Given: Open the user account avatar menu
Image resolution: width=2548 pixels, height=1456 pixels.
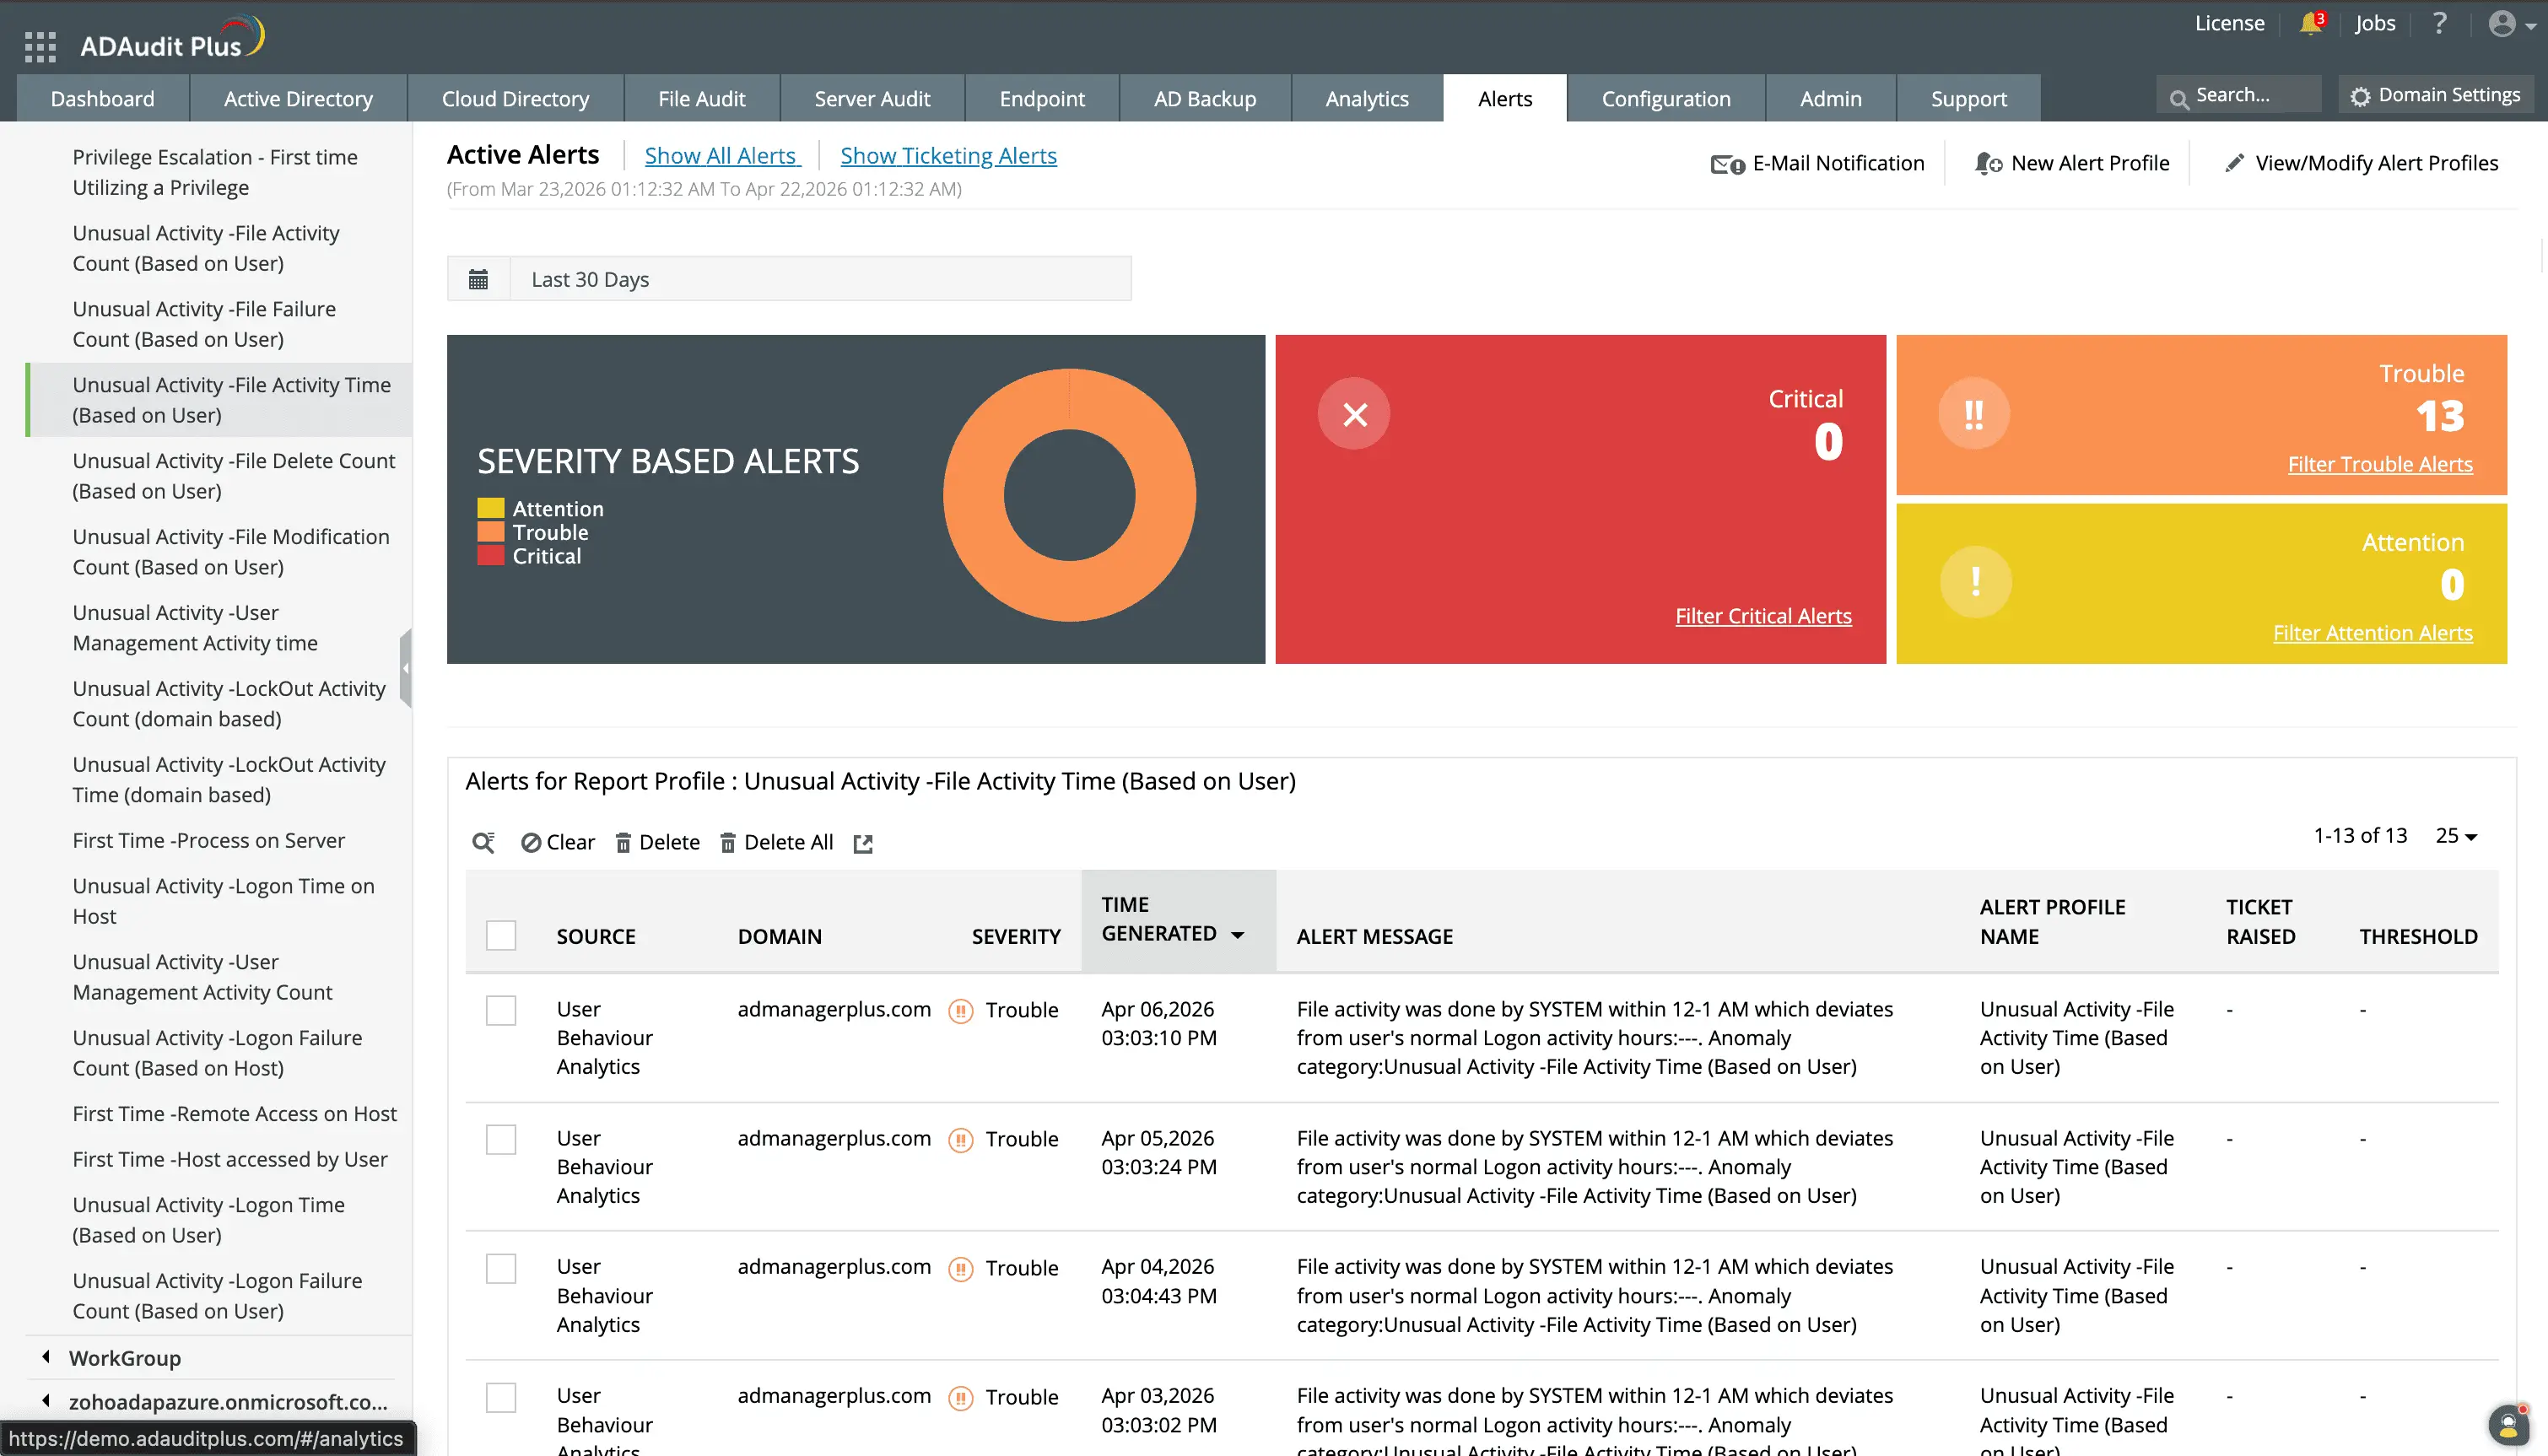Looking at the screenshot, I should 2510,24.
